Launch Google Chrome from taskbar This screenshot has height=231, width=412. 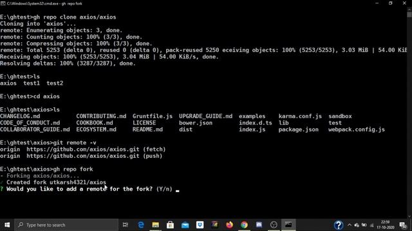click(244, 225)
